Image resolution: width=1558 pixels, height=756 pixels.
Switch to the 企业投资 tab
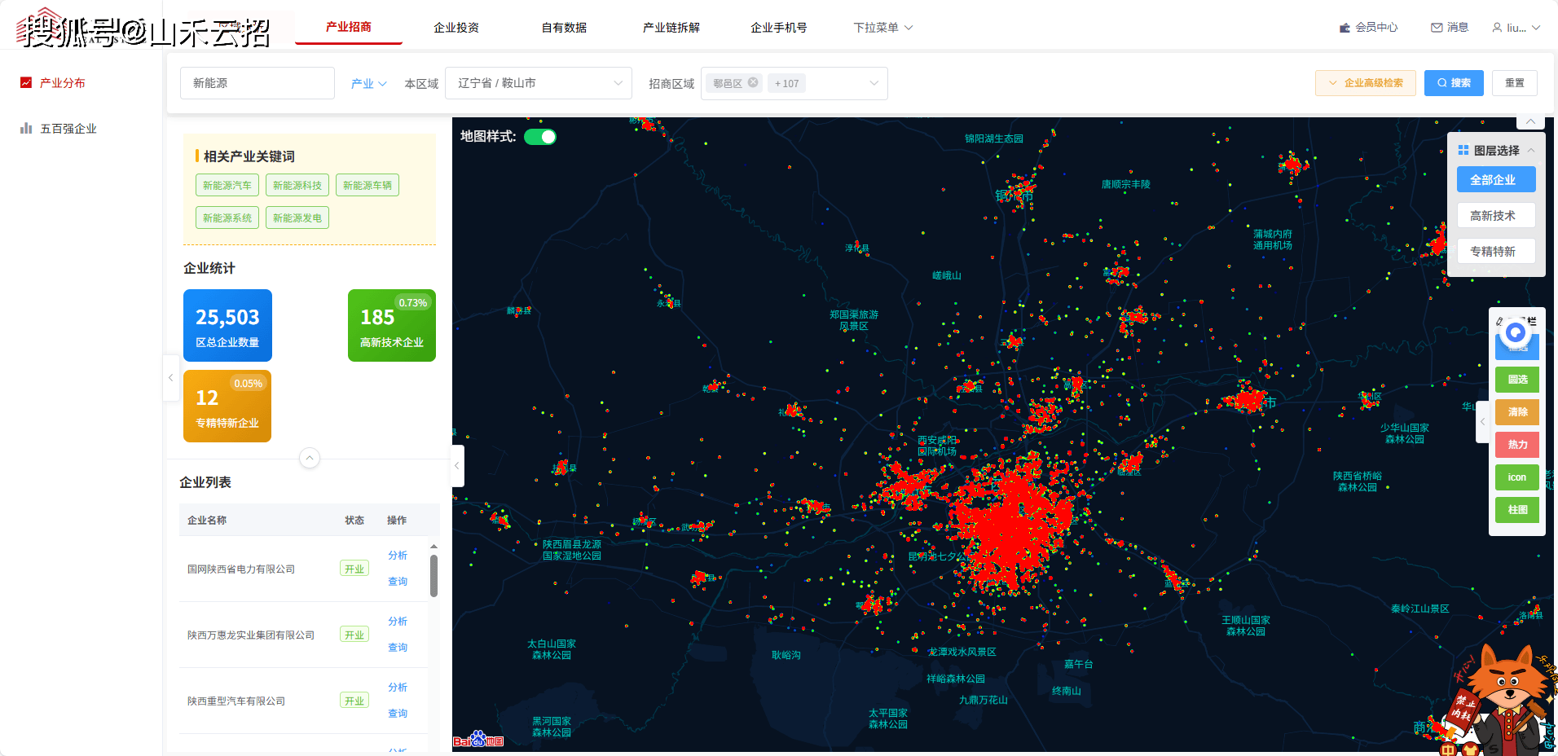click(x=456, y=28)
